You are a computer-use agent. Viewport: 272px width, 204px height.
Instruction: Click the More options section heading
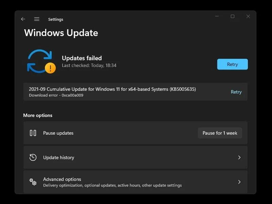click(38, 115)
